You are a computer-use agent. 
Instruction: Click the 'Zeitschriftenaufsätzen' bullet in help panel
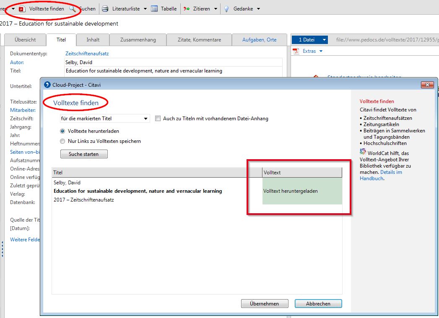point(388,118)
